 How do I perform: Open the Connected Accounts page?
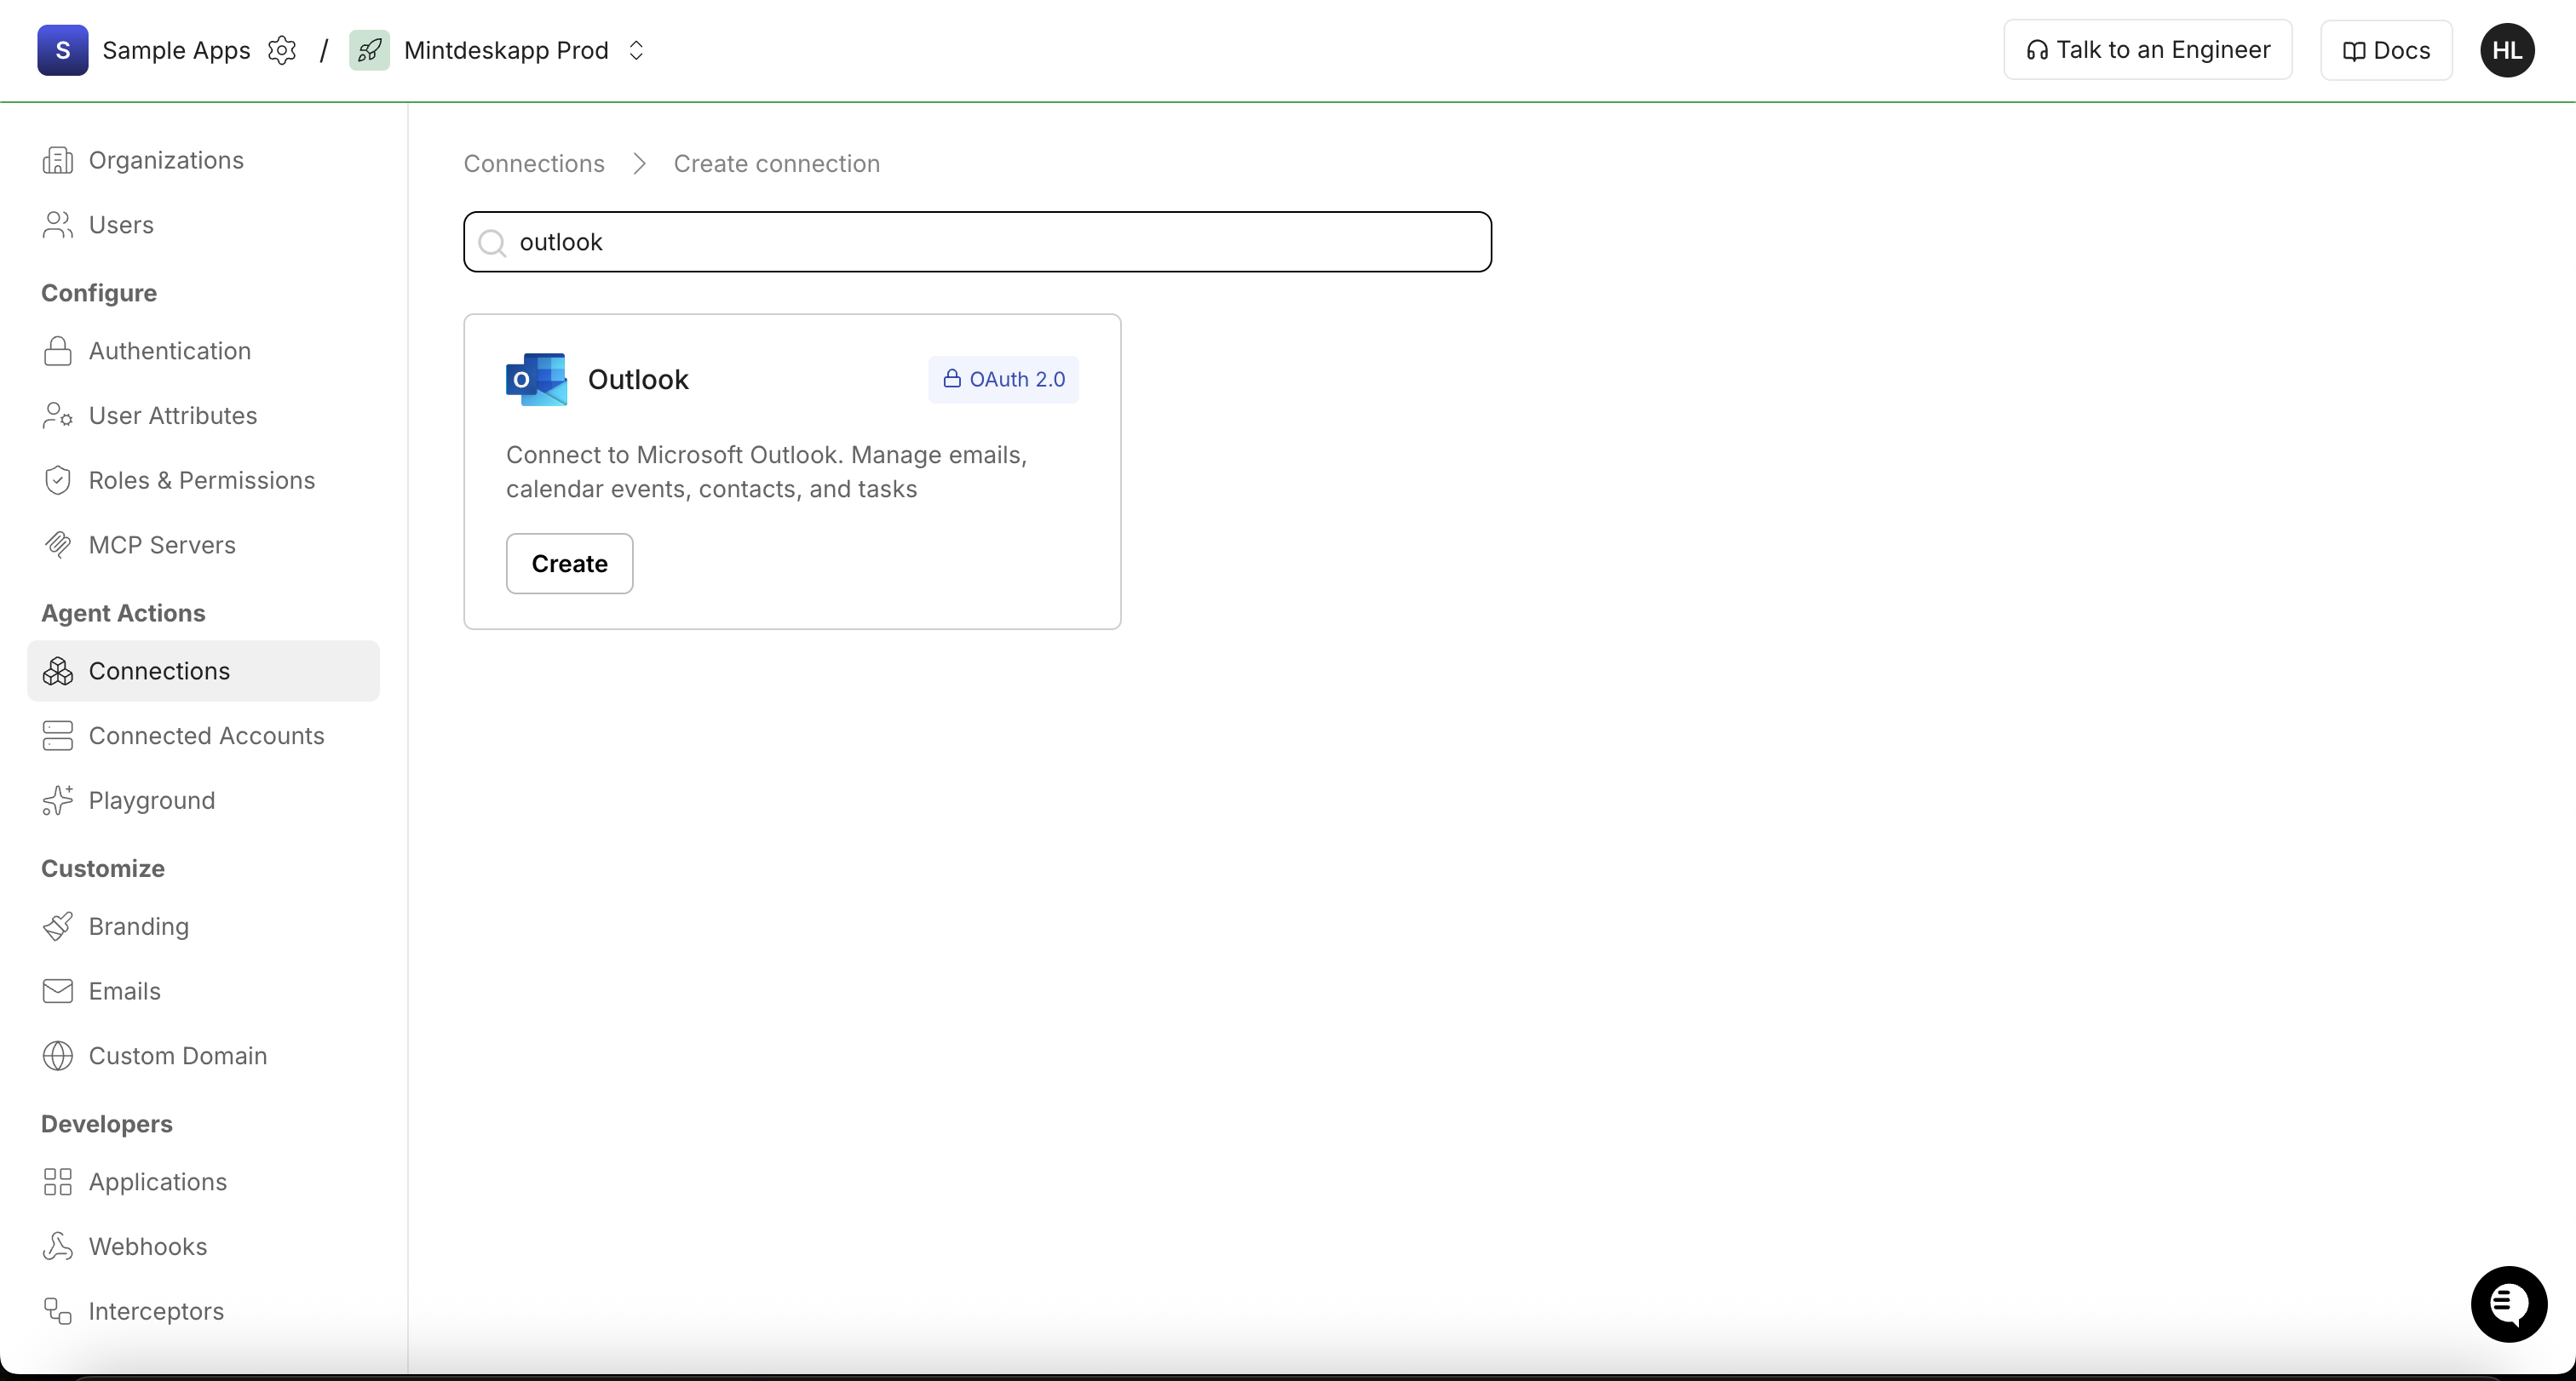(x=206, y=736)
